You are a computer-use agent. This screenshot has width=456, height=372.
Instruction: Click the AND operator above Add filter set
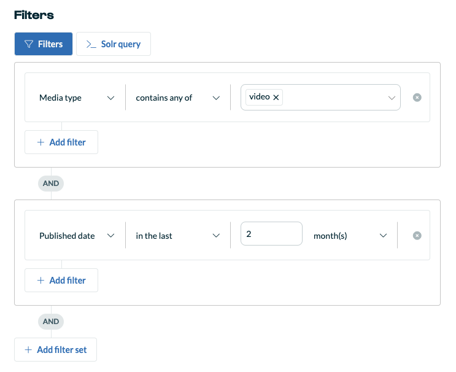51,322
